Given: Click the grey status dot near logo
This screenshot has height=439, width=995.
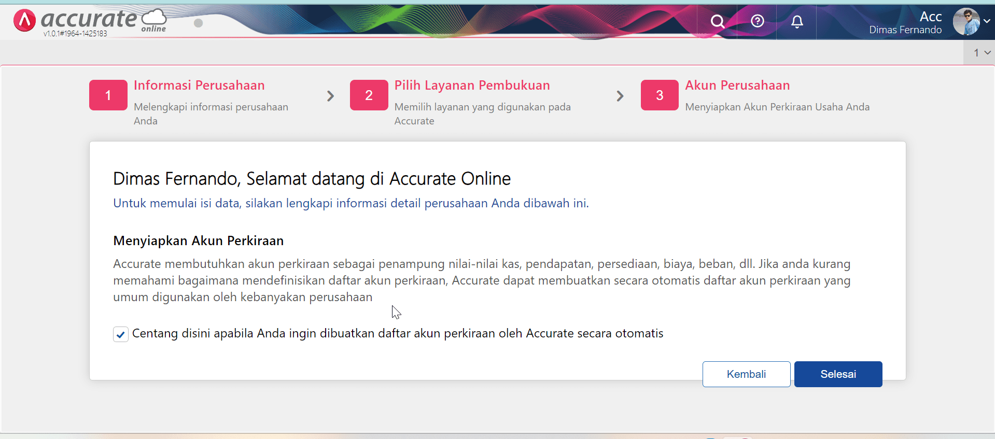Looking at the screenshot, I should pos(198,23).
